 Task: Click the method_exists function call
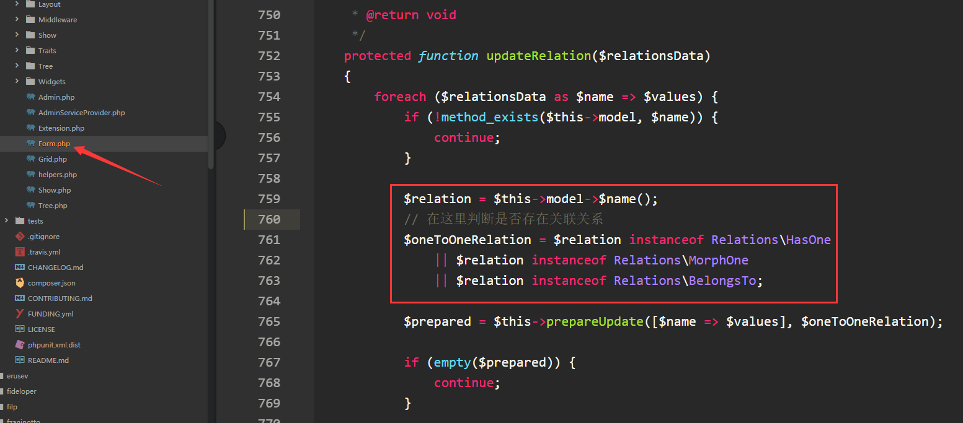click(x=490, y=117)
